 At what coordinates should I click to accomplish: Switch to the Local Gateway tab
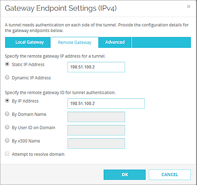point(28,42)
